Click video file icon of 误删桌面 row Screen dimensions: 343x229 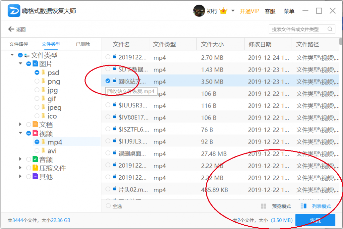coord(115,153)
